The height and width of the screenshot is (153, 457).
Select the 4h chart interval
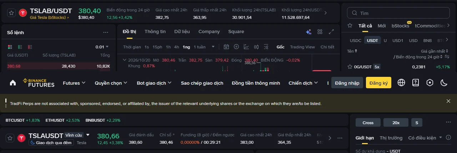177,47
